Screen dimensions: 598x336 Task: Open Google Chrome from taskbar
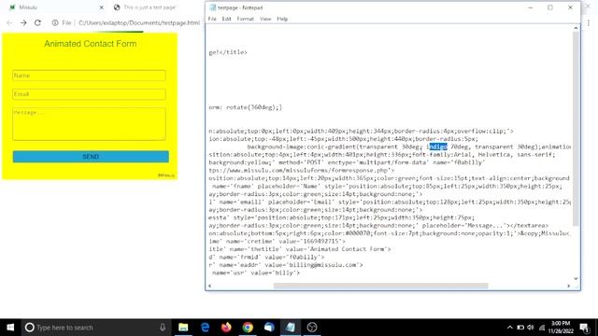click(x=248, y=328)
